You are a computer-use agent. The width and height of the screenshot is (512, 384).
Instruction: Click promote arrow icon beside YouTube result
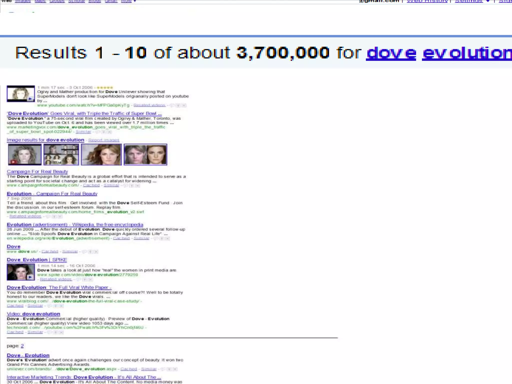click(x=178, y=105)
